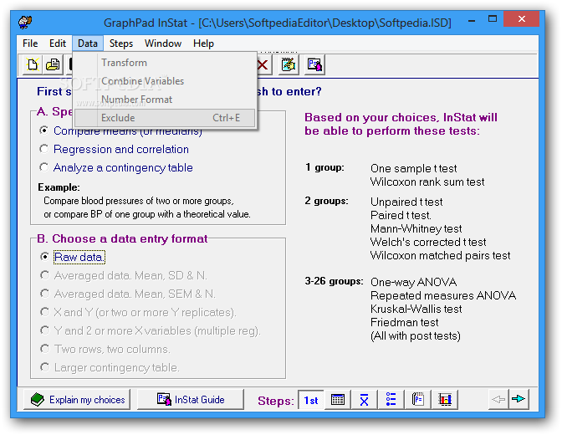Click 'Welch's corrected t test' text
This screenshot has width=562, height=435.
[x=428, y=242]
